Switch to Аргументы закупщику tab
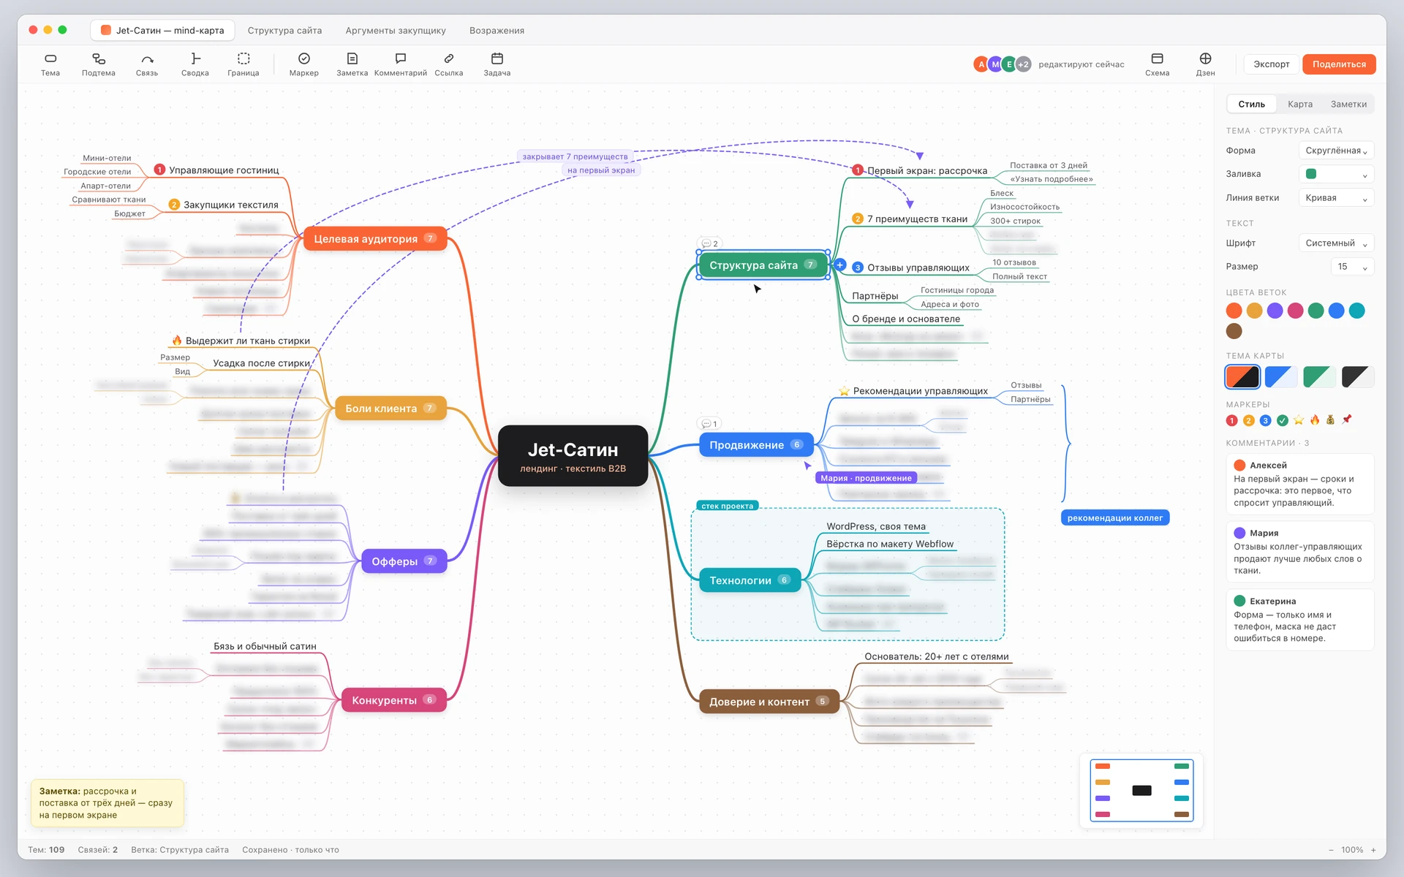 click(x=396, y=31)
